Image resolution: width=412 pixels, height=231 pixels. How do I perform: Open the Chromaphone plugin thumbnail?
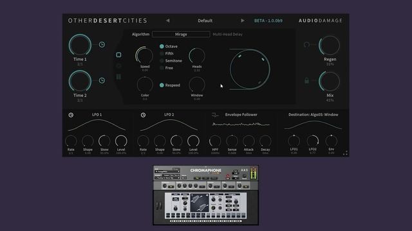coord(206,195)
